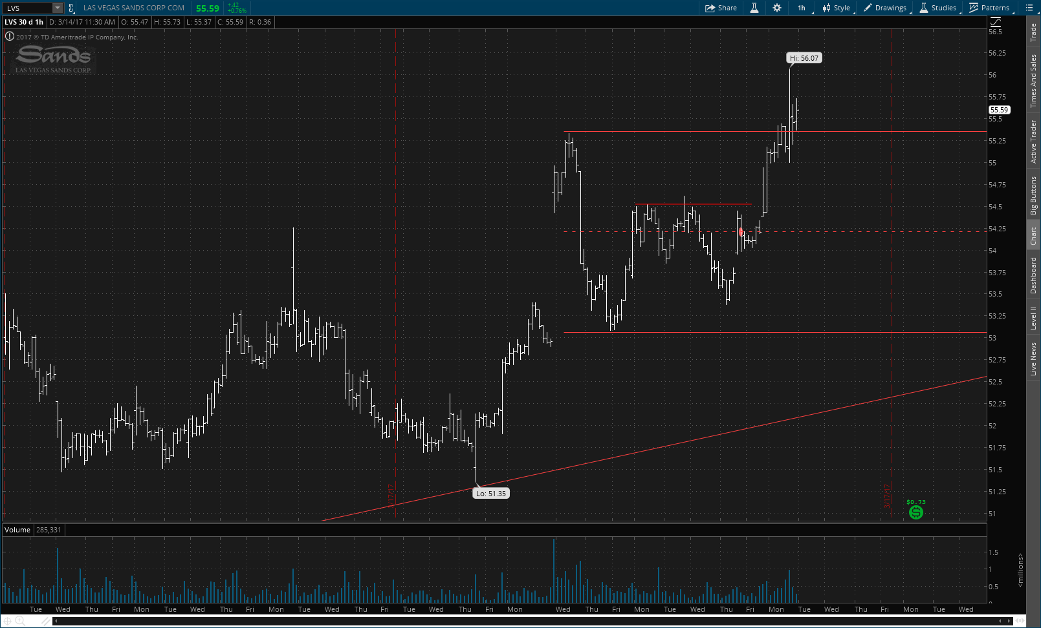Click the red earnings marker on the candle

point(741,231)
